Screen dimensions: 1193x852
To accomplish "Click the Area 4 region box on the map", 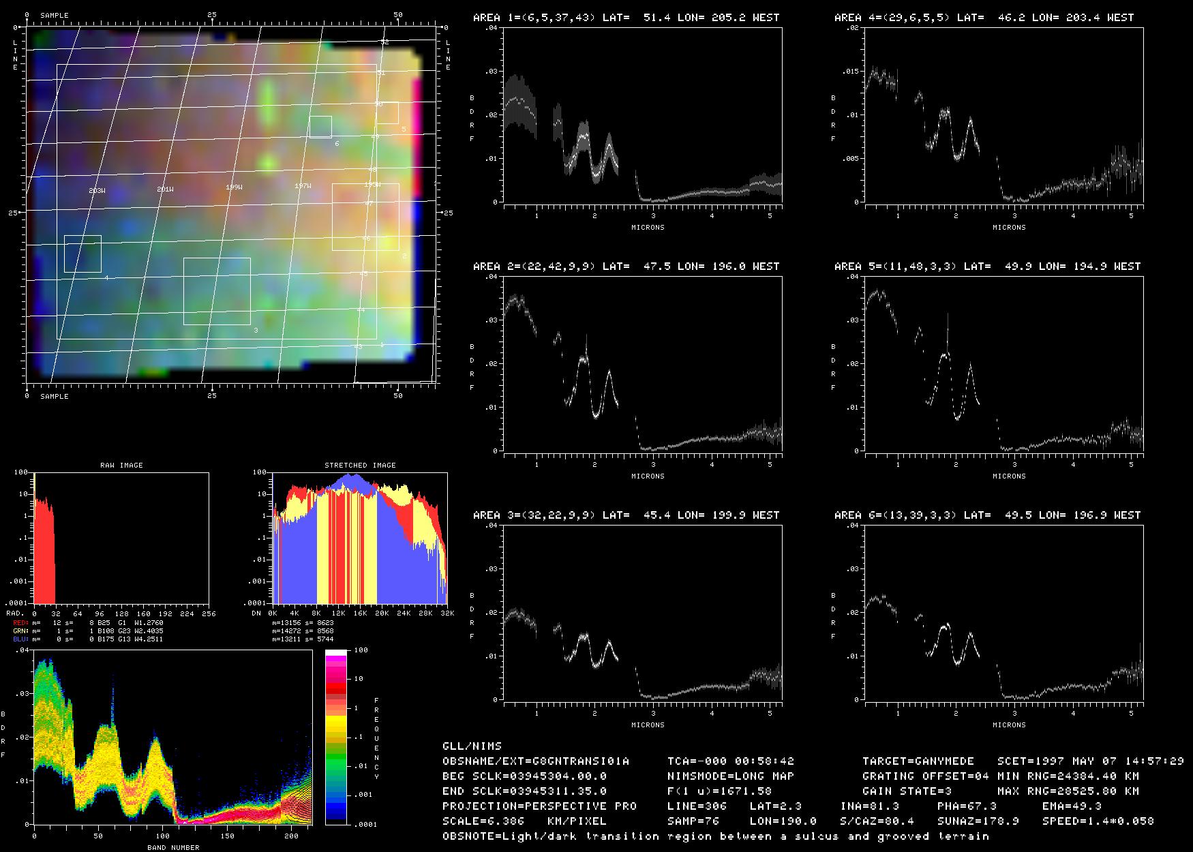I will (82, 254).
